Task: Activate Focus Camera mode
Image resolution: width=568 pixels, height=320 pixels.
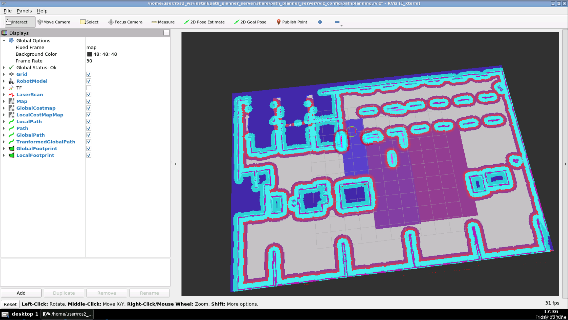Action: 125,22
